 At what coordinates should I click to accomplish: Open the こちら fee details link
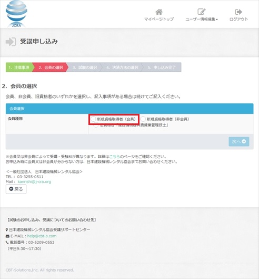pyautogui.click(x=114, y=157)
